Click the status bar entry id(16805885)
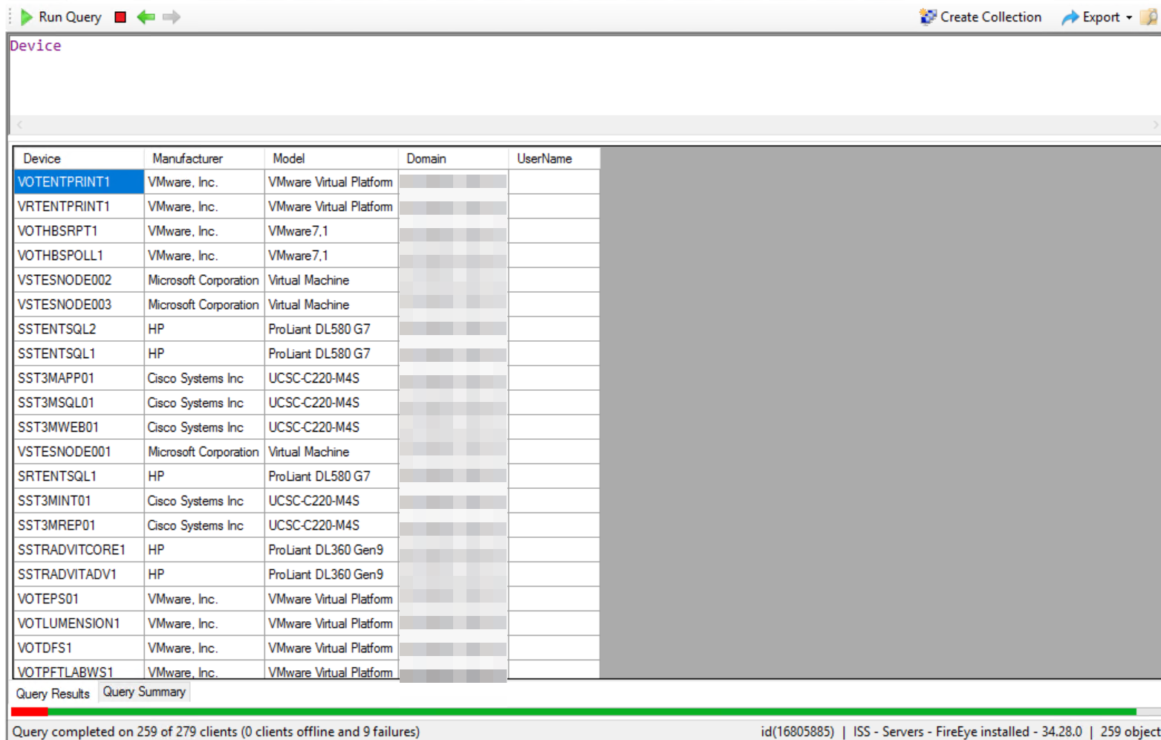 click(797, 732)
